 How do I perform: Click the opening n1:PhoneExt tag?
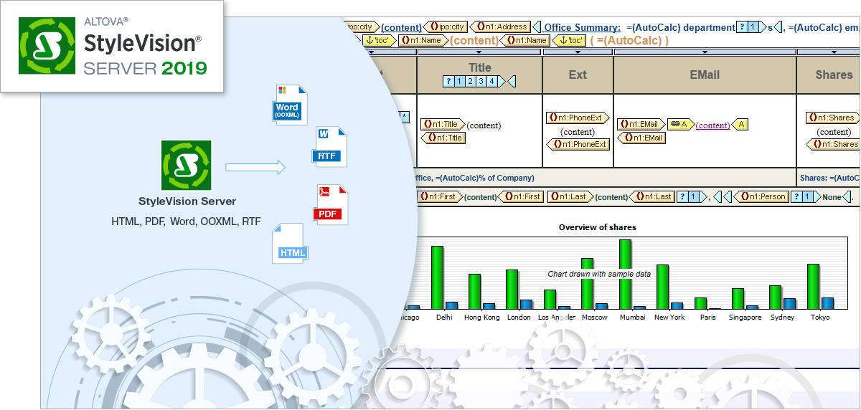(x=578, y=118)
